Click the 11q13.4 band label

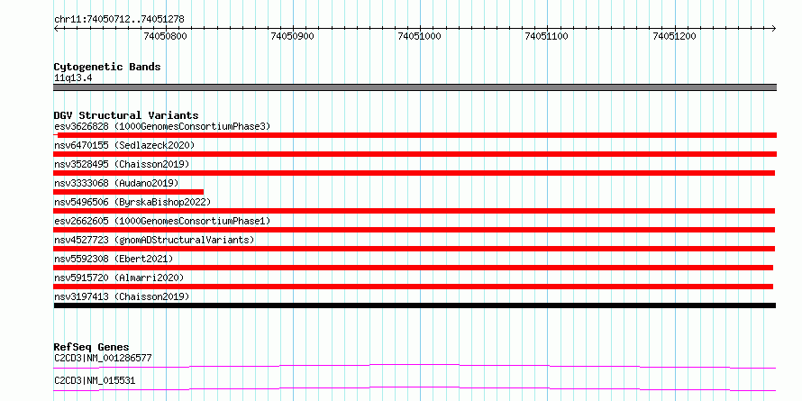point(73,78)
